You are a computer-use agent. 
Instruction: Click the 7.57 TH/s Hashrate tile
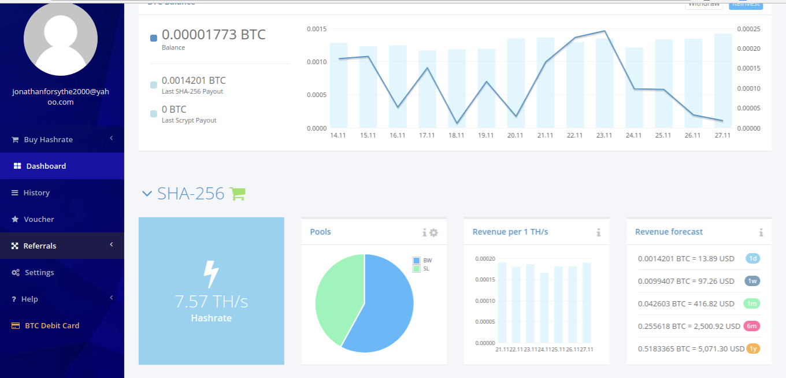point(212,291)
